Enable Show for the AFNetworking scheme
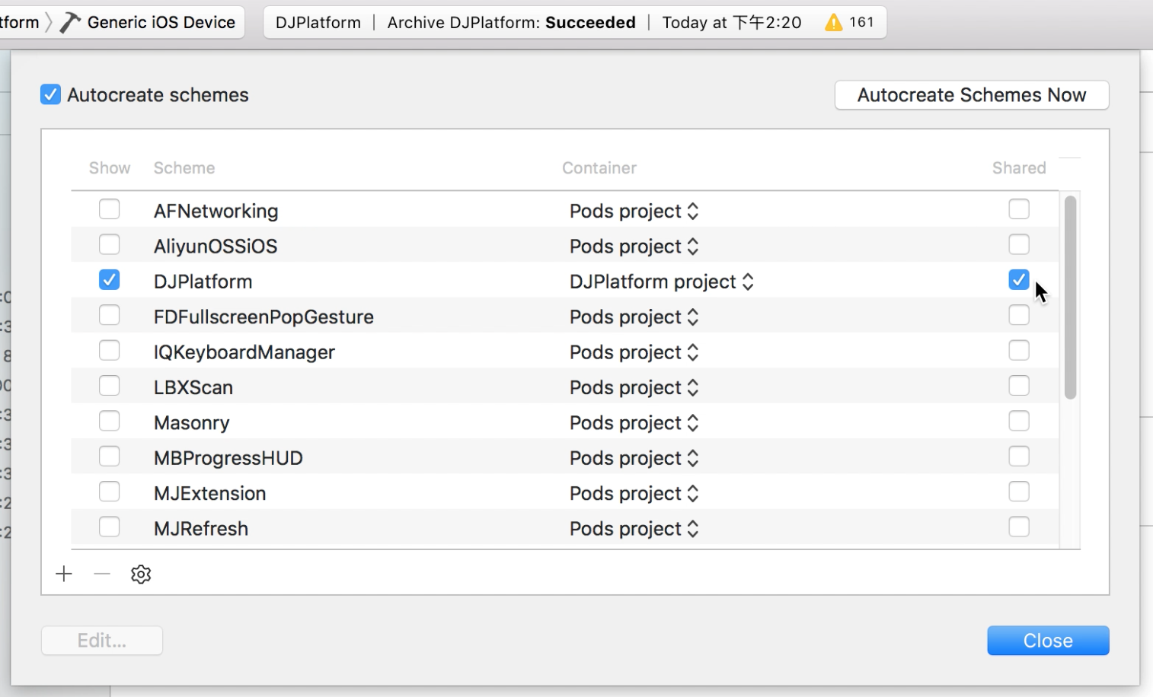The width and height of the screenshot is (1153, 697). tap(109, 209)
